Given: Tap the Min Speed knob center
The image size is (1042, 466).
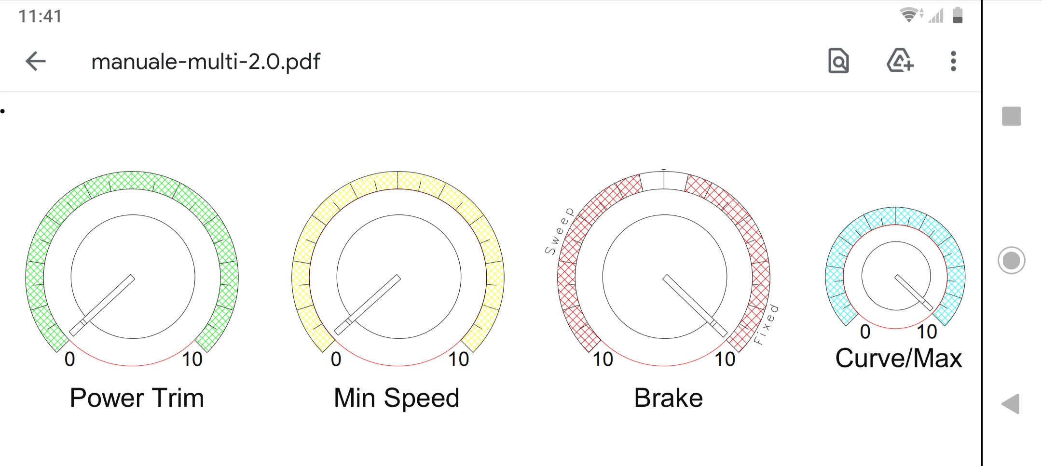Looking at the screenshot, I should pos(399,277).
